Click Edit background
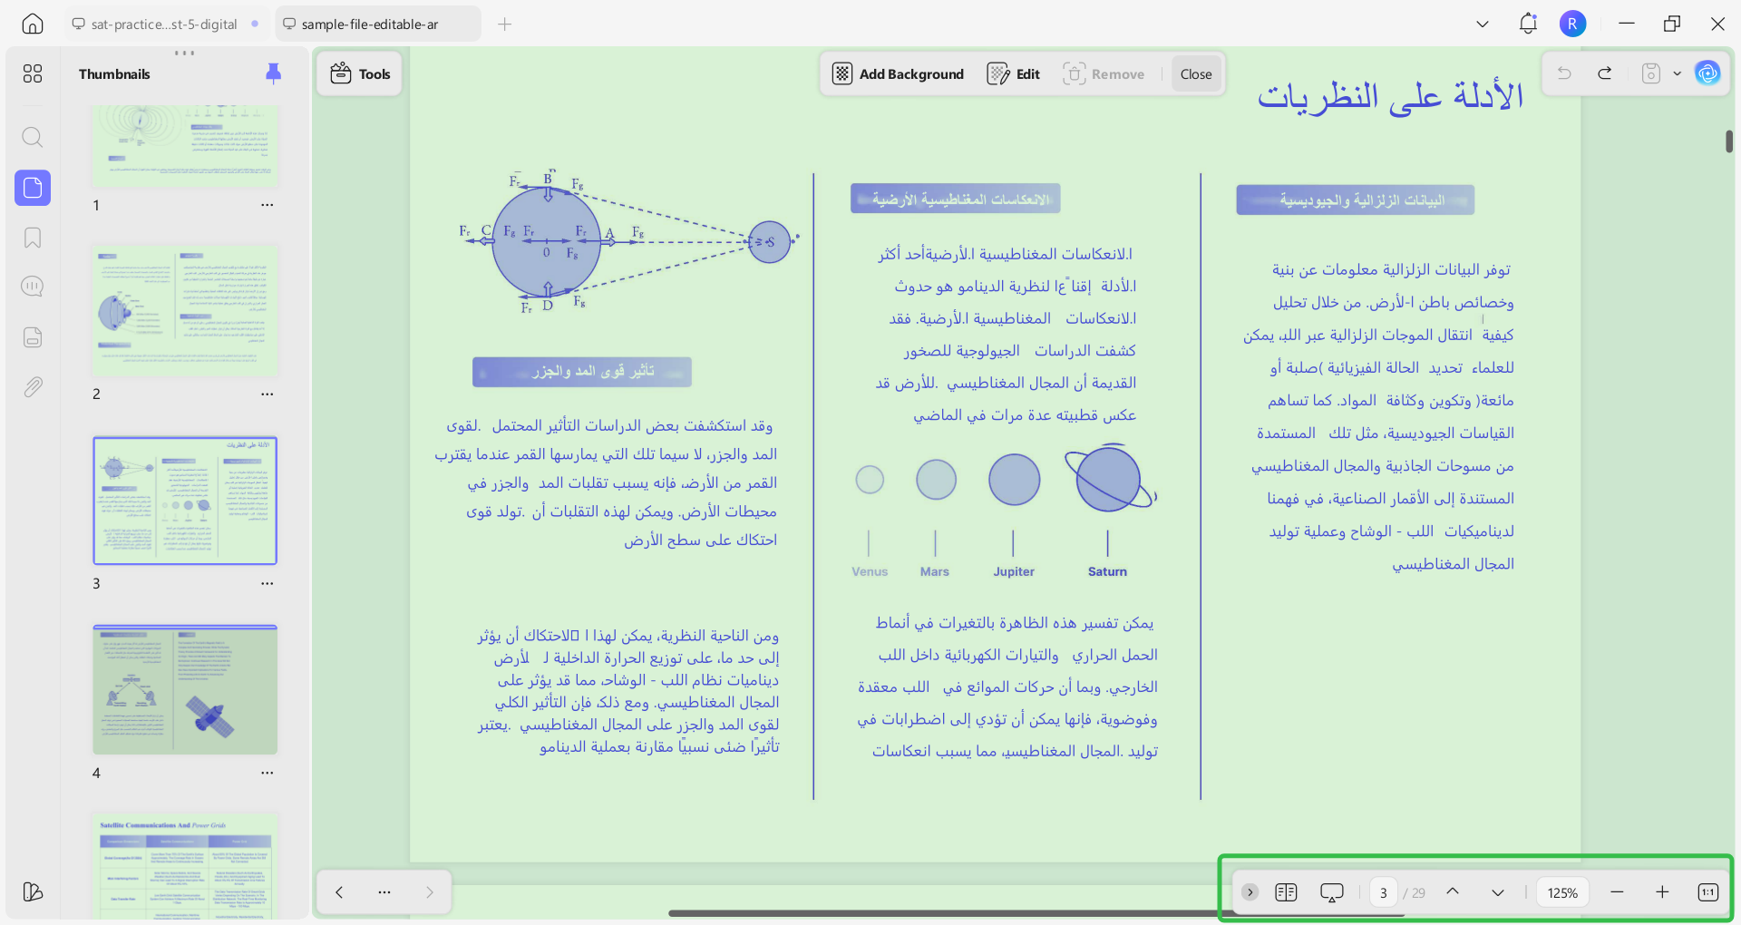Viewport: 1741px width, 925px height. (x=1014, y=74)
